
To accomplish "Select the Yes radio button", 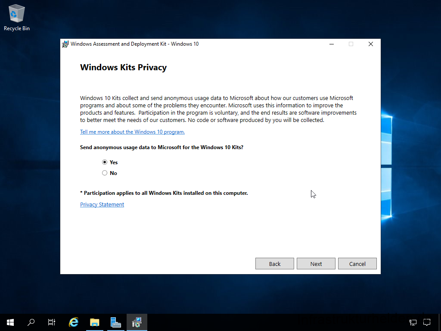I will (x=105, y=162).
